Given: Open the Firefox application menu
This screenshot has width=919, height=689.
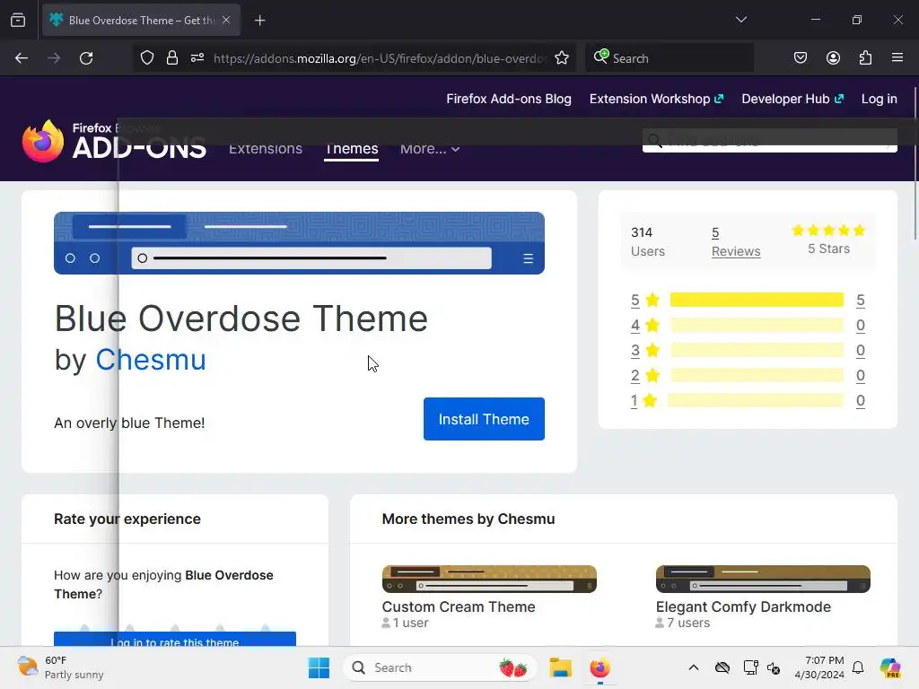Looking at the screenshot, I should click(897, 58).
